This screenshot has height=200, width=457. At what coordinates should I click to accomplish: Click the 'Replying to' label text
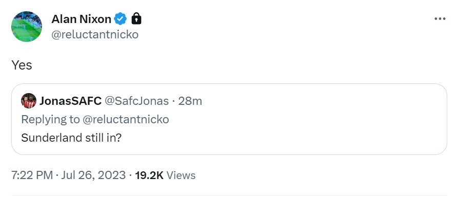tap(50, 120)
